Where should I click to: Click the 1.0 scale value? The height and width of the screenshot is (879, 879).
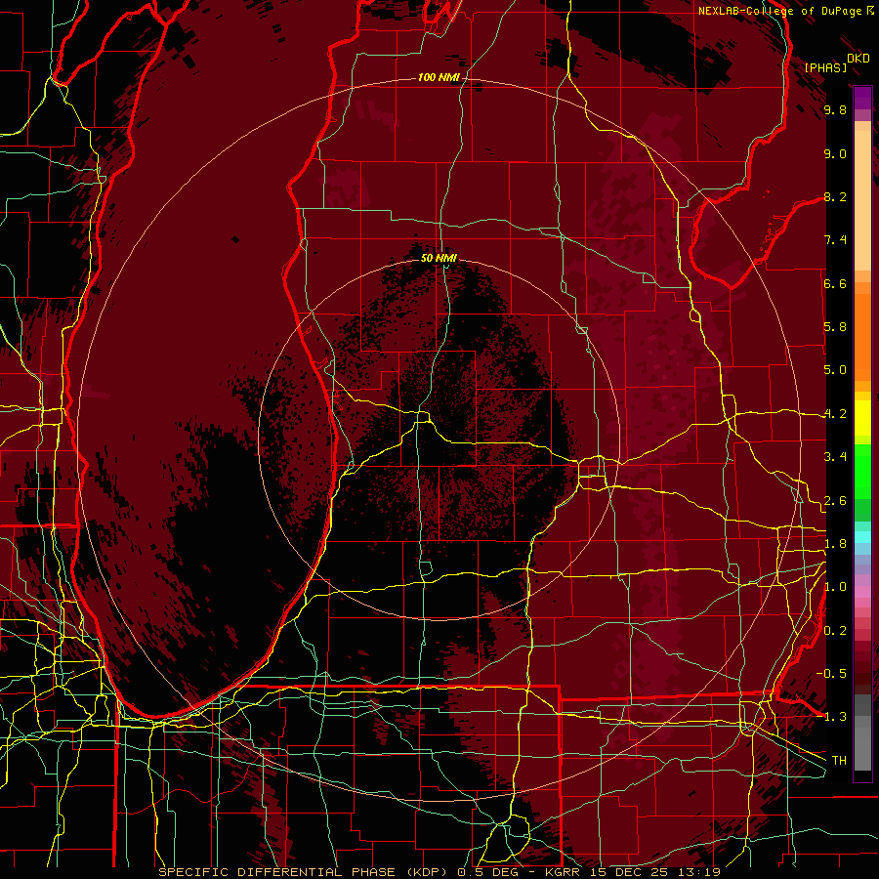[835, 587]
